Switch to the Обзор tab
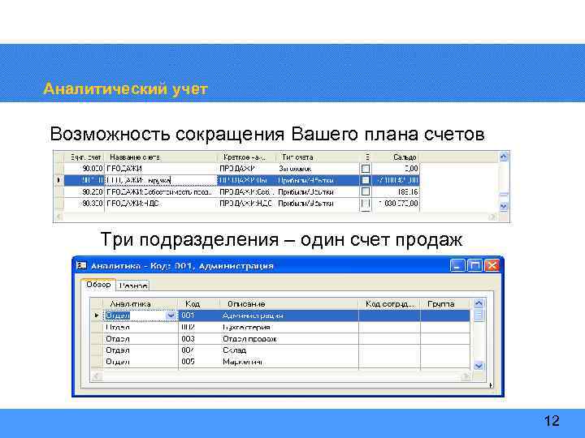 98,285
